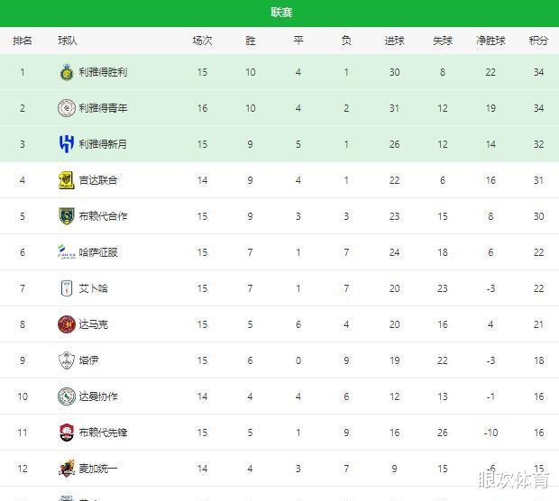Open the 吉达联合 team name link
Viewport: 559px width, 501px height.
(x=98, y=180)
